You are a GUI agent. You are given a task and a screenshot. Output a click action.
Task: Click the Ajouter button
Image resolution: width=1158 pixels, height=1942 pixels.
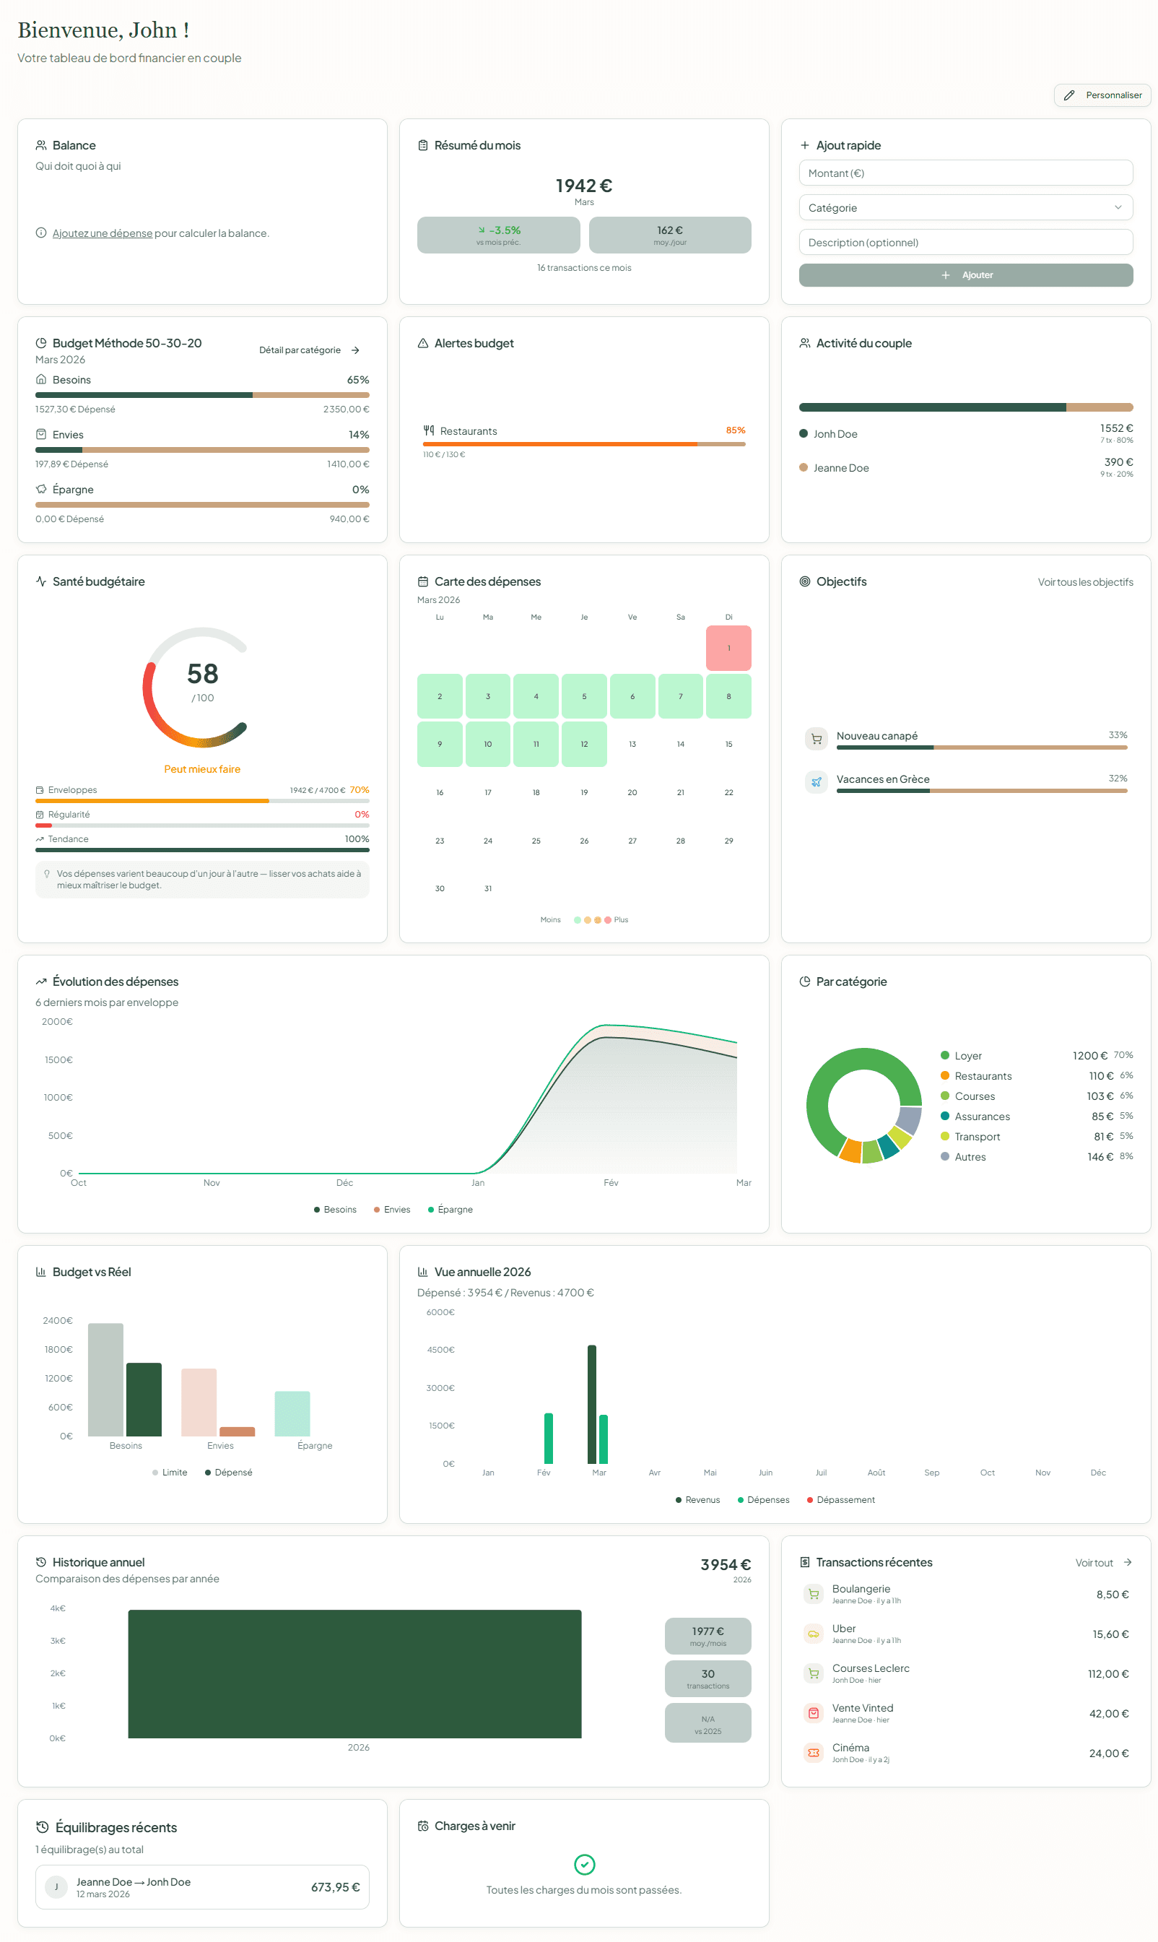coord(965,274)
